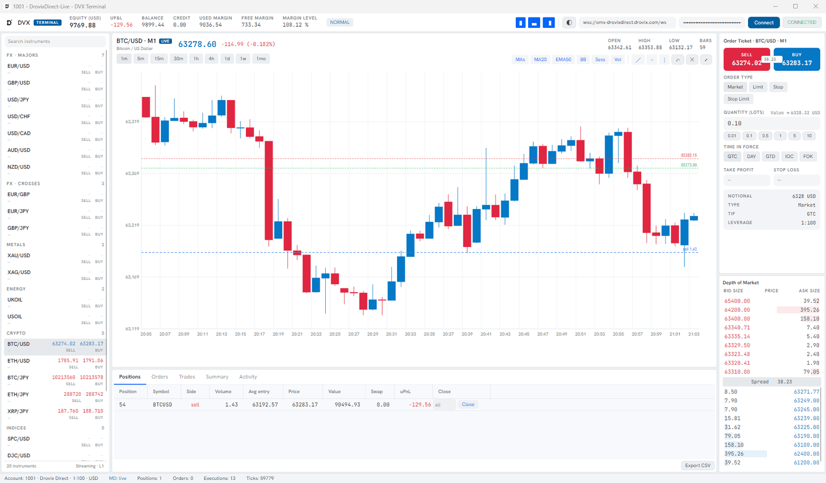Select XAU/USD in metals list
The image size is (826, 483).
(55, 258)
